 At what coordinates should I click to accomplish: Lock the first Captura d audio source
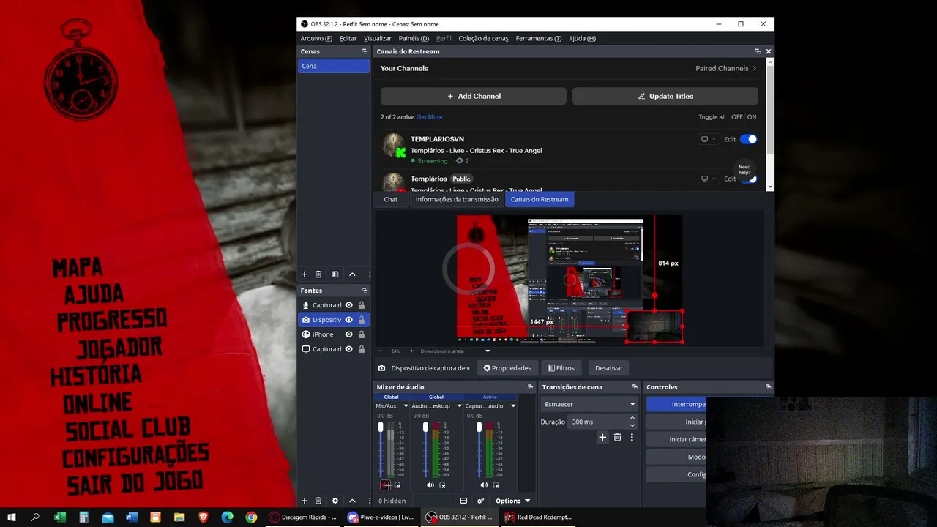(362, 305)
